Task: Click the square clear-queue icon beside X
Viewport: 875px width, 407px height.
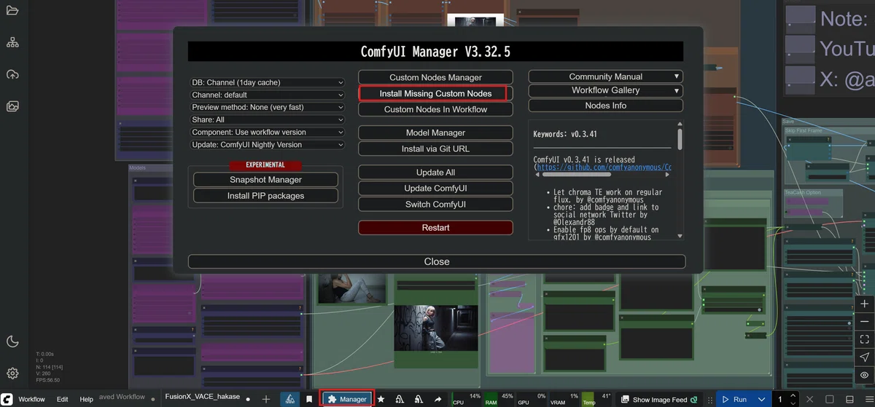Action: [830, 399]
